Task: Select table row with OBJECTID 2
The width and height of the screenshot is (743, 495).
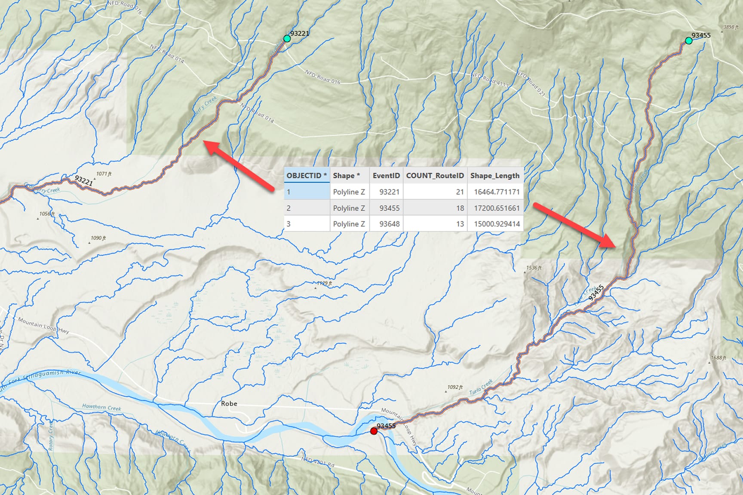Action: [403, 208]
